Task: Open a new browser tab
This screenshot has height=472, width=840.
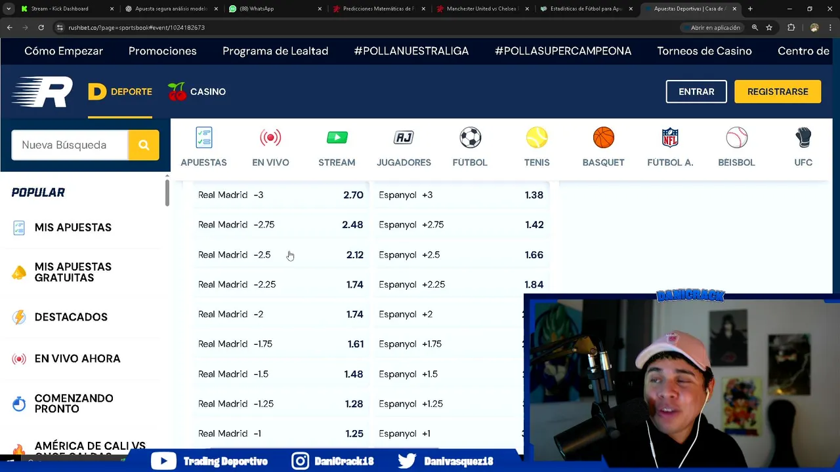Action: [750, 9]
